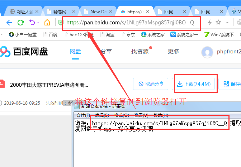241x167 pixels.
Task: Expand the dropdown next to the star
Action: point(227,23)
